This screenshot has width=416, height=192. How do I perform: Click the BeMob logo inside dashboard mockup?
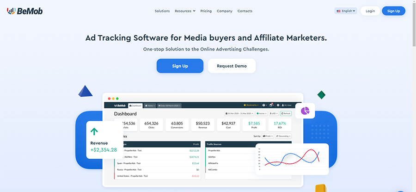pyautogui.click(x=120, y=105)
